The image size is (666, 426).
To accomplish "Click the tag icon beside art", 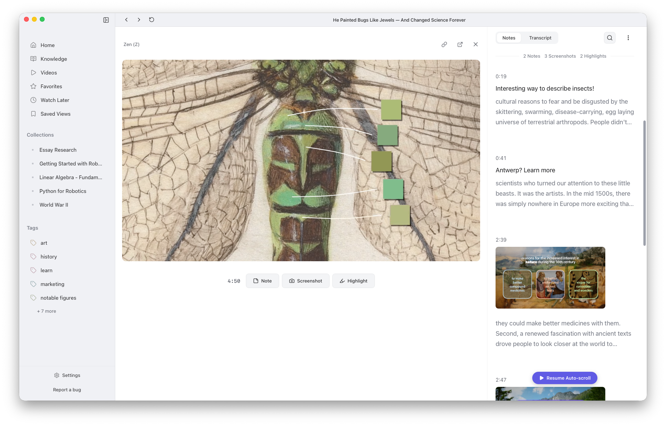I will pyautogui.click(x=33, y=243).
